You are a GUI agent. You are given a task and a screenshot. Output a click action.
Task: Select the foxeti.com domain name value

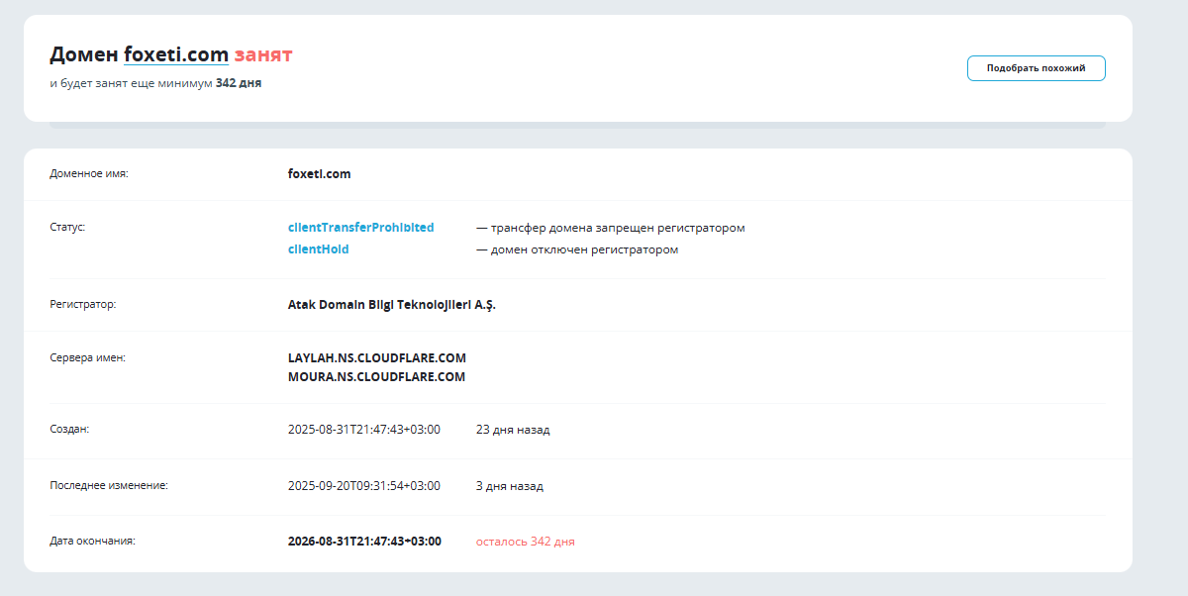[319, 174]
